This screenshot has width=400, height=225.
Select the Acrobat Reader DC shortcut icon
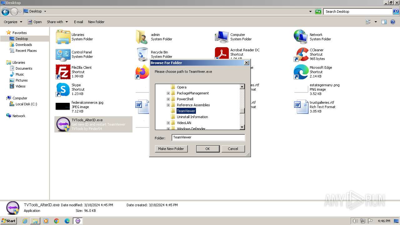pyautogui.click(x=222, y=53)
